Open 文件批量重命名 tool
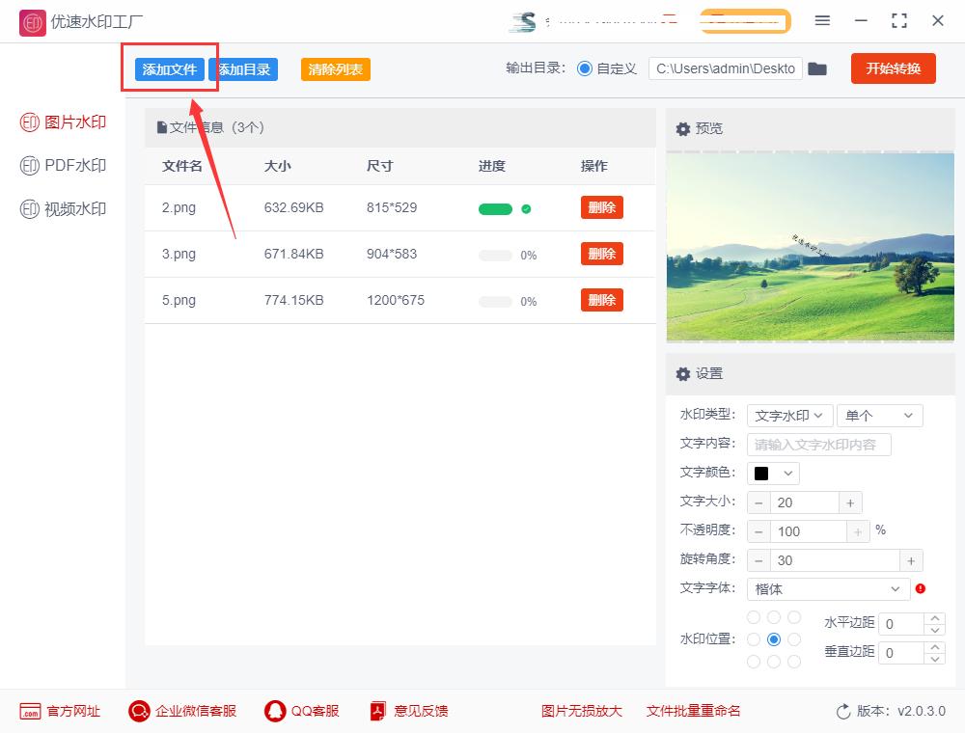This screenshot has width=965, height=733. [x=693, y=711]
